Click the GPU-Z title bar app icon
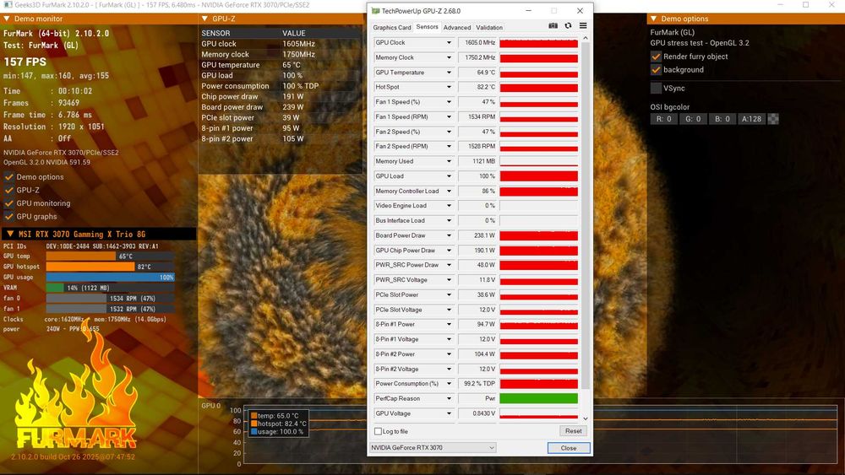This screenshot has width=845, height=475. (x=376, y=11)
